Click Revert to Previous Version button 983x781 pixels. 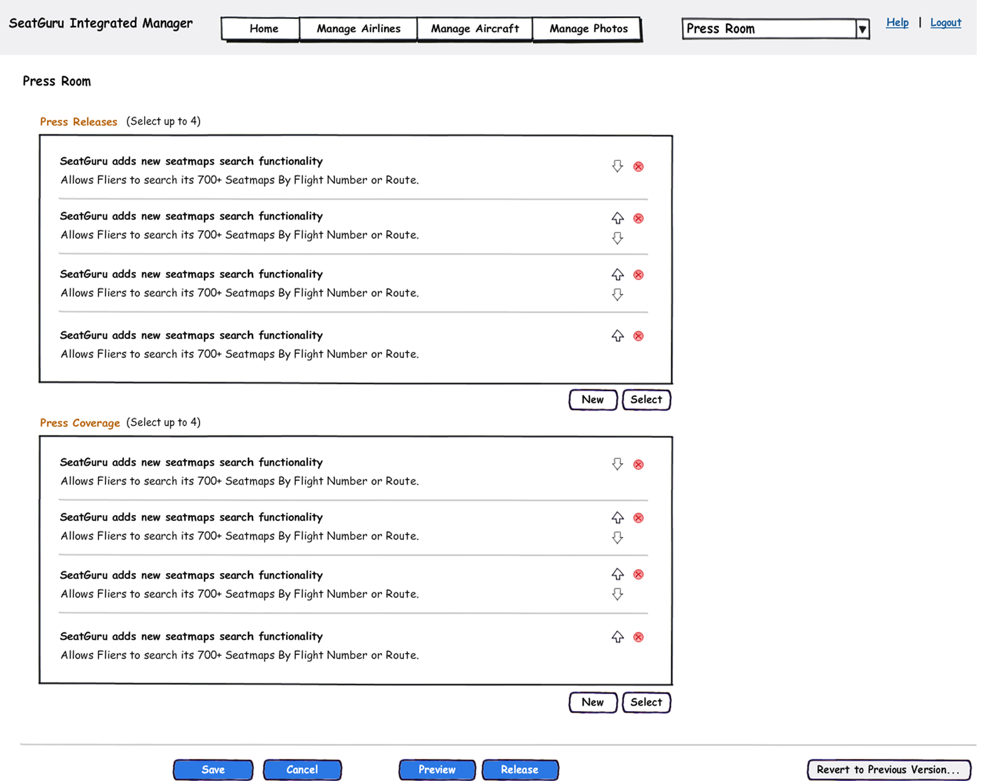click(888, 770)
